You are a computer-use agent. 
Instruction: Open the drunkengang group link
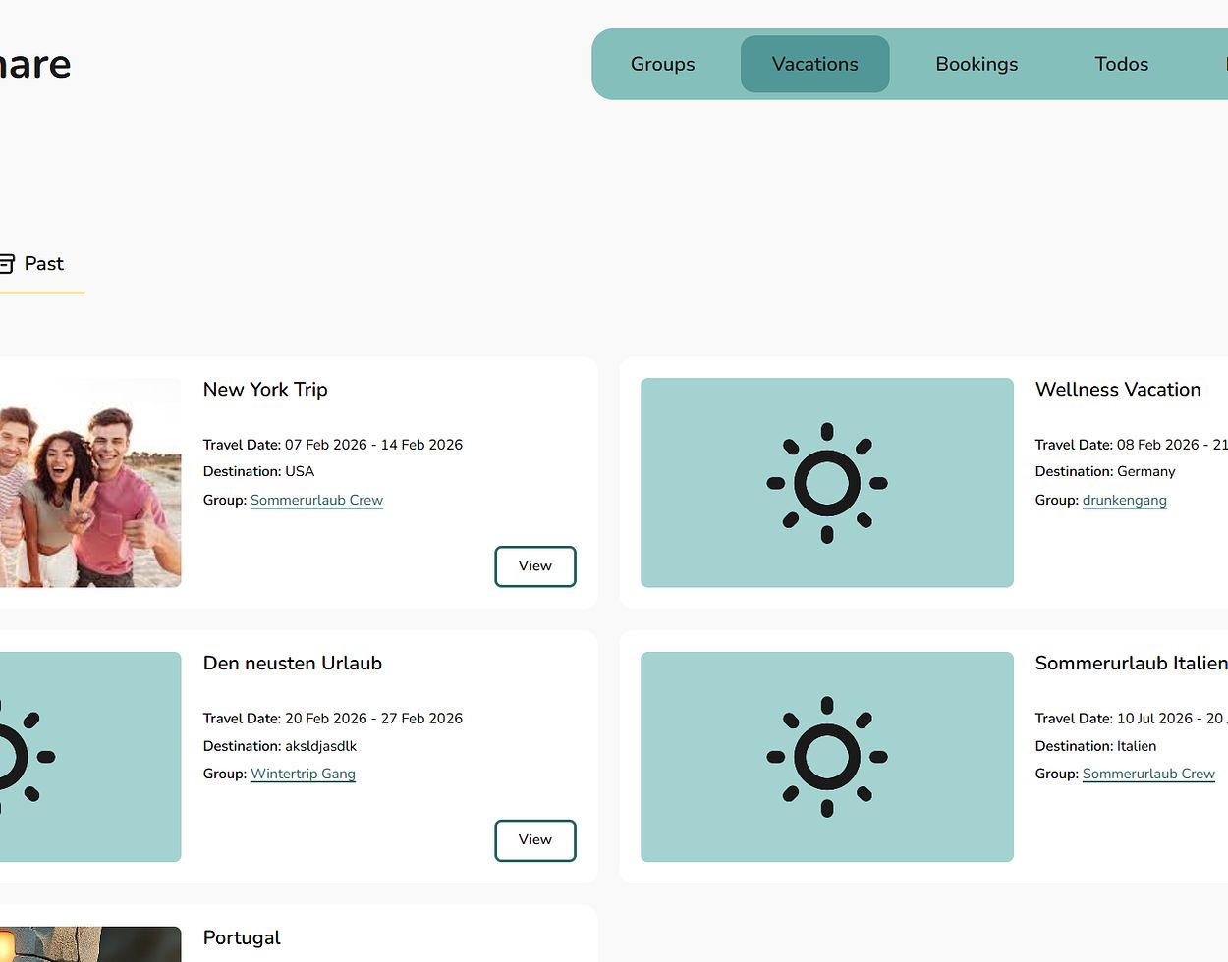pos(1124,500)
